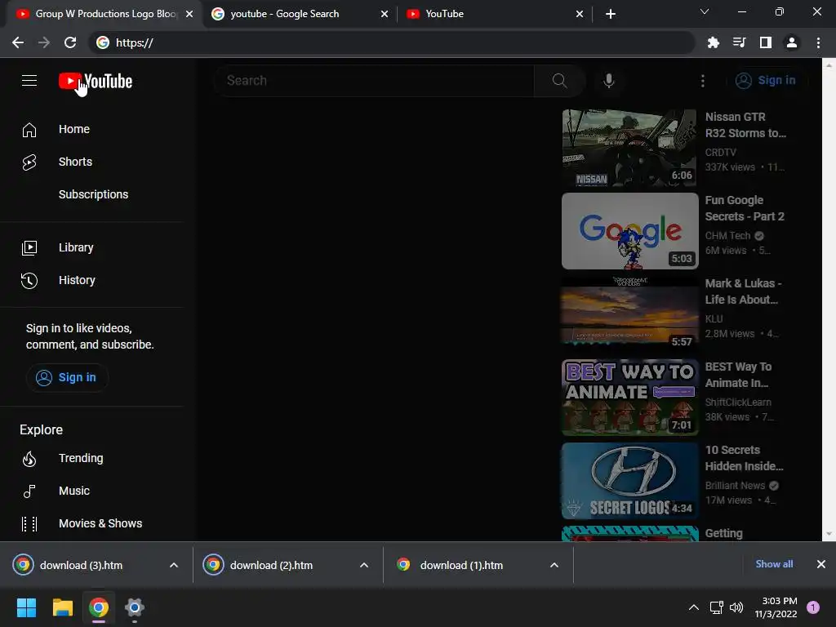
Task: Click the YouTube search field
Action: tap(374, 81)
